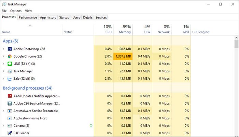The height and width of the screenshot is (137, 239).
Task: Expand the Zalo (32 bit) process group
Action: [3, 78]
